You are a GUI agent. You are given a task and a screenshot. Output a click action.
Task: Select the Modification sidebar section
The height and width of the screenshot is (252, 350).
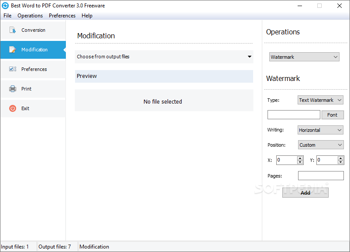point(33,50)
